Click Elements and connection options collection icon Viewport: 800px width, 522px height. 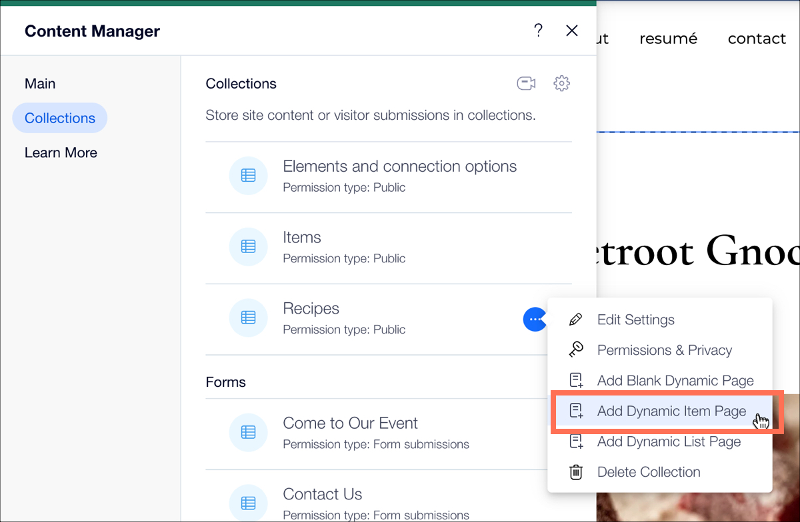click(x=248, y=175)
